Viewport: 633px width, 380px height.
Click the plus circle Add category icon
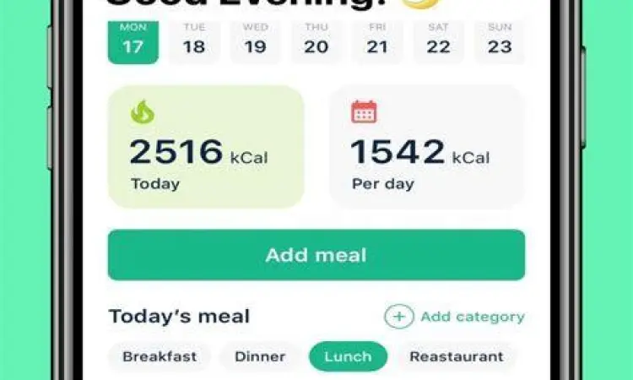(x=399, y=317)
